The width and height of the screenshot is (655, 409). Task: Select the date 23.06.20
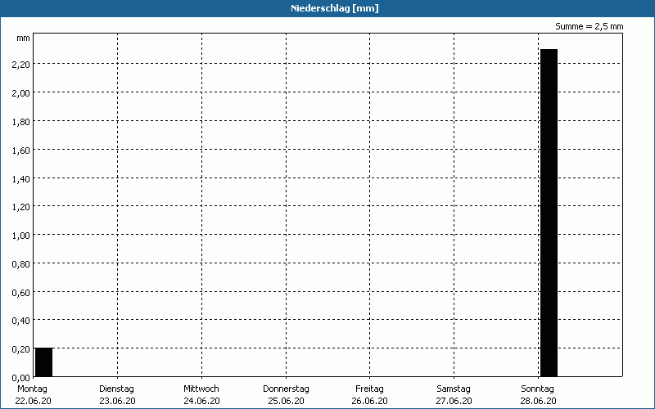click(x=117, y=401)
